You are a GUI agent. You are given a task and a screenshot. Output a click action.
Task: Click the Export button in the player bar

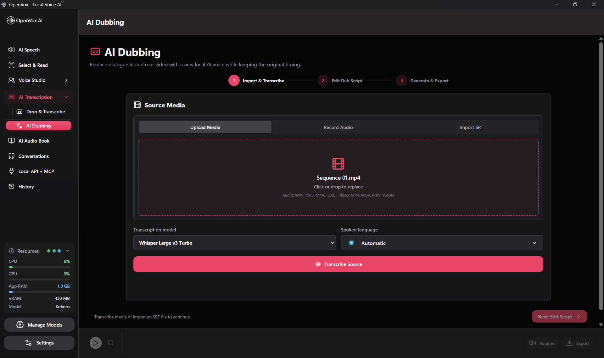coord(578,343)
